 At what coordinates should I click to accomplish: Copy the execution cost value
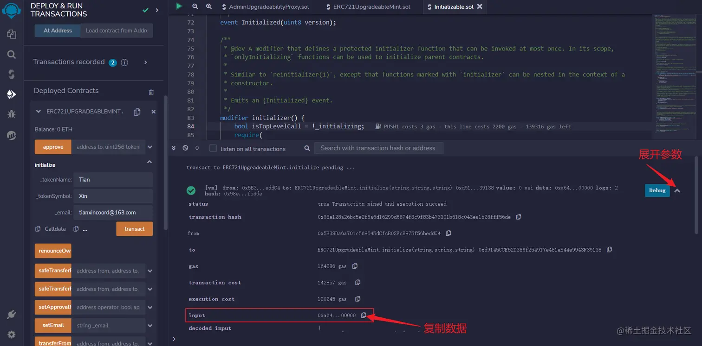(x=357, y=299)
